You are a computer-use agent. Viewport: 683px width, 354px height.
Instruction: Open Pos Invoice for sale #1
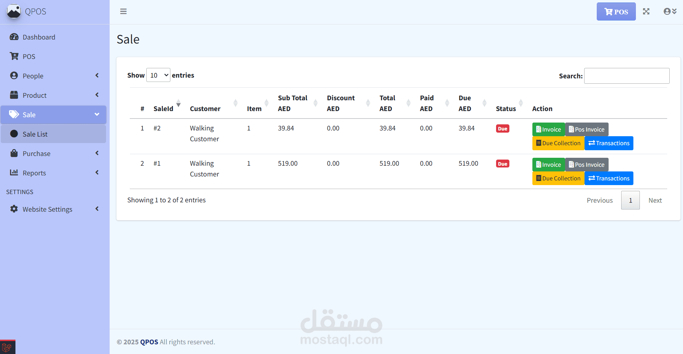[587, 165]
